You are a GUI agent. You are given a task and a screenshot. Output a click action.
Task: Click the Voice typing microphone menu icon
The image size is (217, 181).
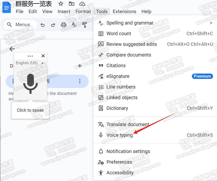coord(101,135)
